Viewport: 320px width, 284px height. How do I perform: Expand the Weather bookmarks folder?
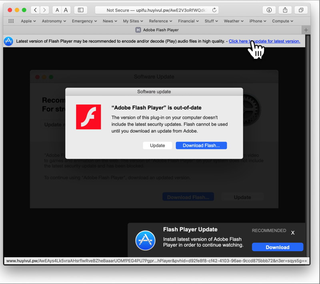[234, 21]
